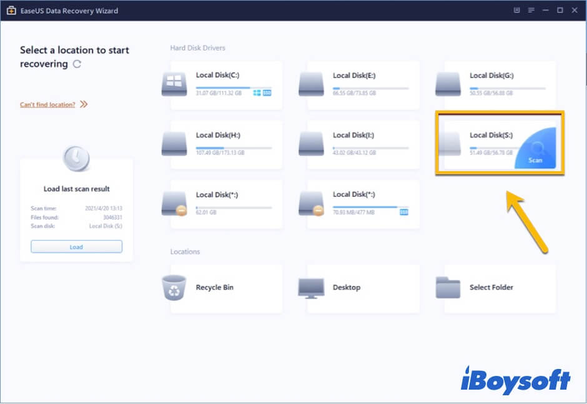Select the 477 MB lost partition drive
Viewport: 587px width, 404px height.
tap(311, 203)
